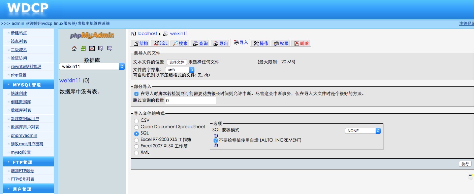The width and height of the screenshot is (474, 194).
Task: Open the 导出 export tab
Action: pyautogui.click(x=221, y=43)
